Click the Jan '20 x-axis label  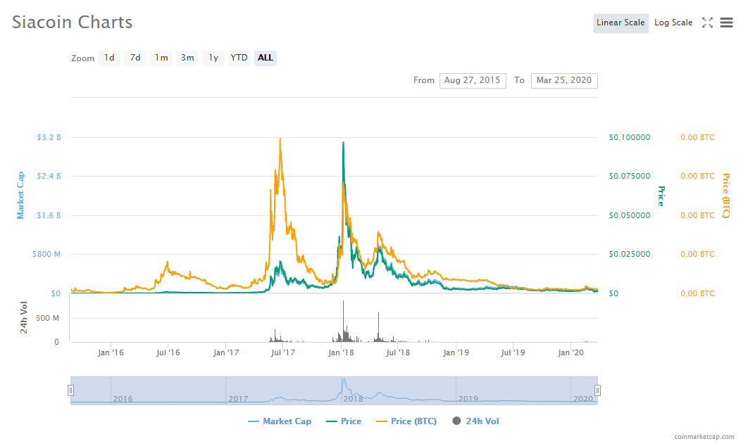571,352
